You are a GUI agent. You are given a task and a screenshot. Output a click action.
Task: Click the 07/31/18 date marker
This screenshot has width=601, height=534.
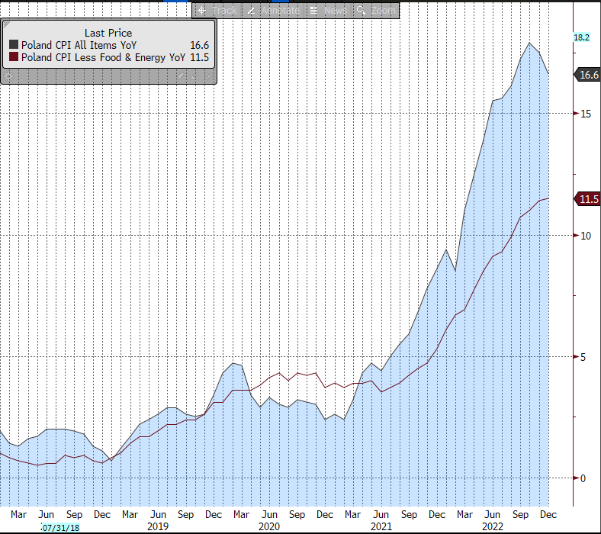click(x=60, y=528)
